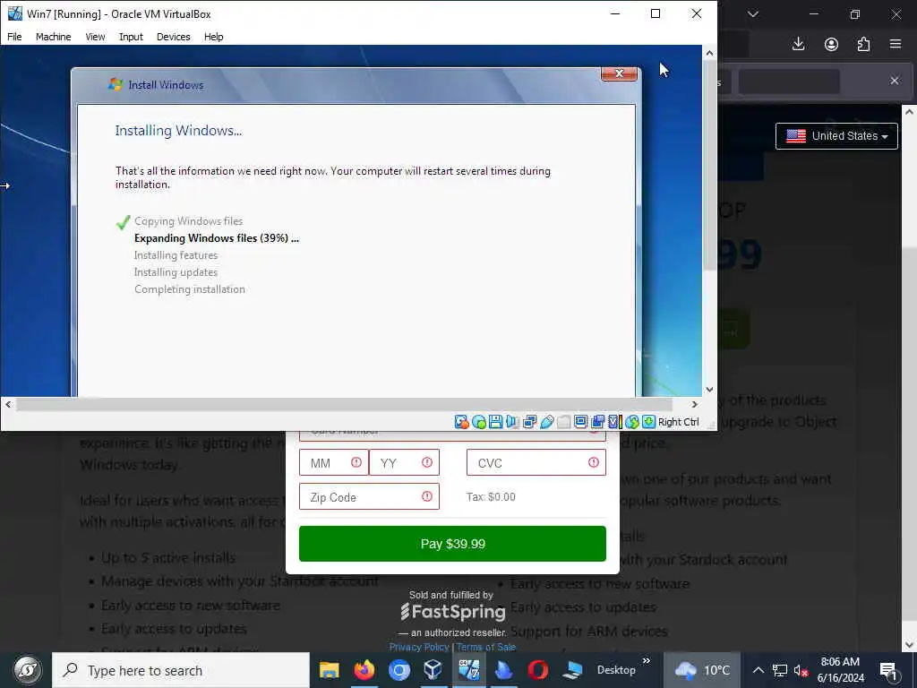This screenshot has width=917, height=688.
Task: Open the browser account icon
Action: [831, 44]
